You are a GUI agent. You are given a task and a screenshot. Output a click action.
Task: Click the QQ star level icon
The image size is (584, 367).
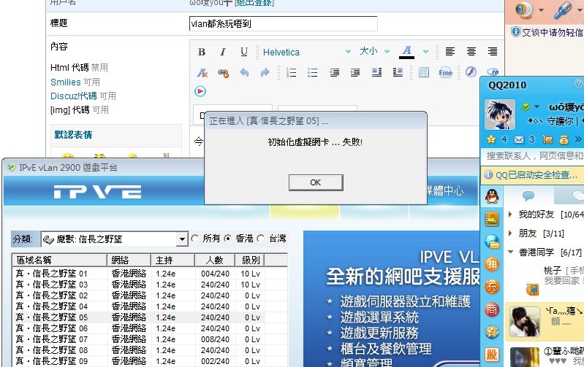coord(491,139)
